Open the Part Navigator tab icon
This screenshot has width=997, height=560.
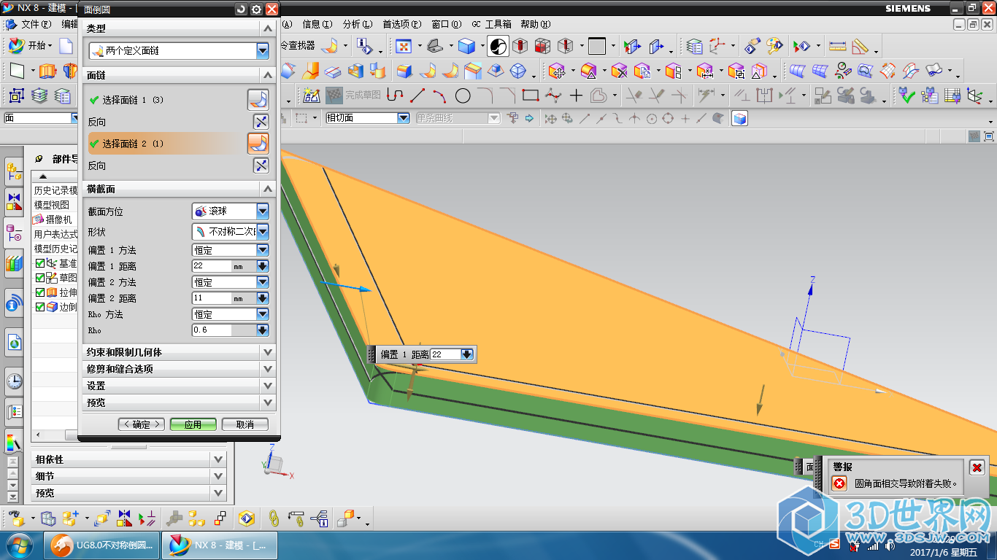pyautogui.click(x=14, y=233)
